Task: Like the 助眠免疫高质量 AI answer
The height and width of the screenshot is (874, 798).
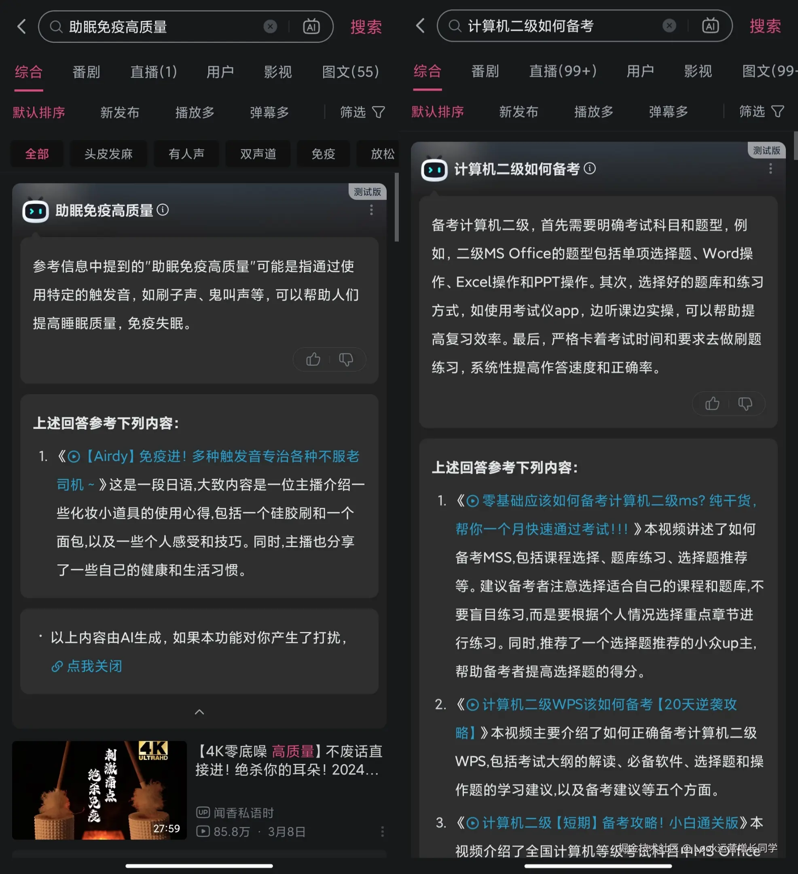Action: click(313, 359)
